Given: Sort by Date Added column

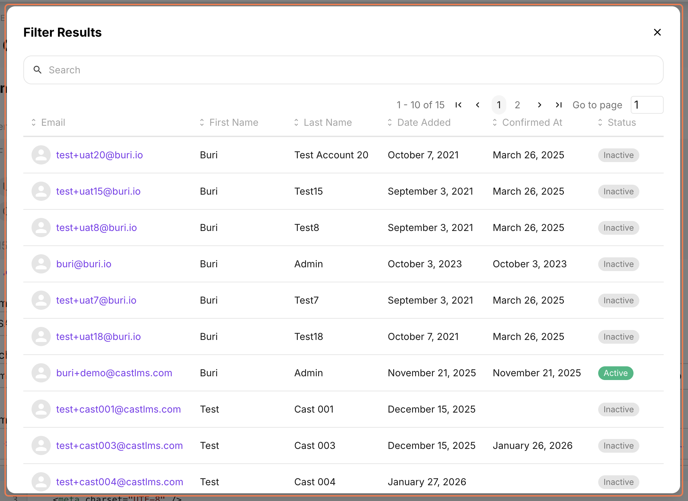Looking at the screenshot, I should 419,122.
